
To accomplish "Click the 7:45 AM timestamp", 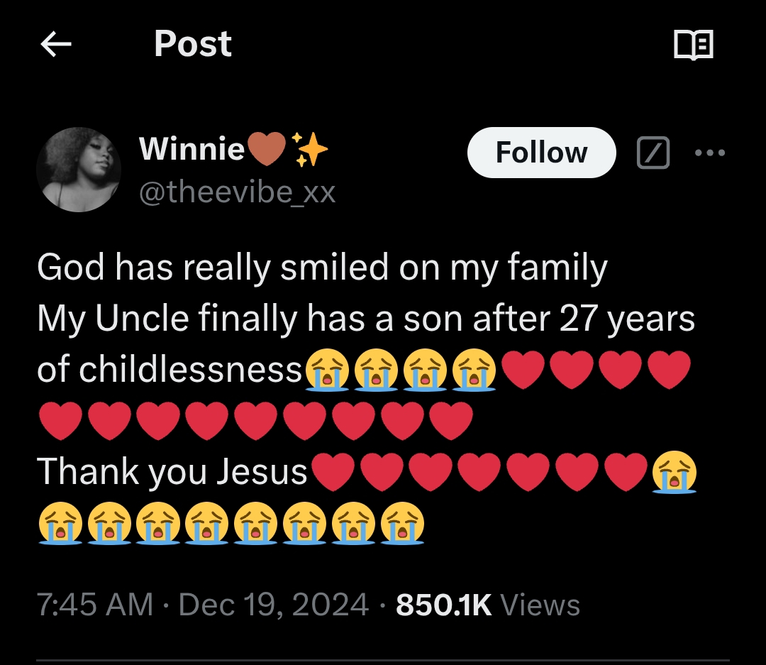I will (94, 605).
